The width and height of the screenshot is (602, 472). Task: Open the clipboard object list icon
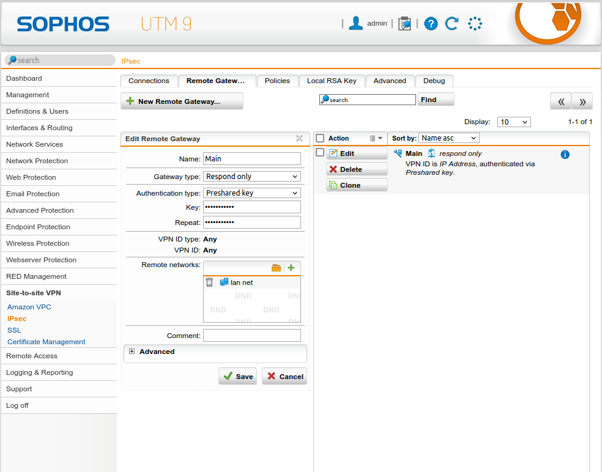coord(404,24)
